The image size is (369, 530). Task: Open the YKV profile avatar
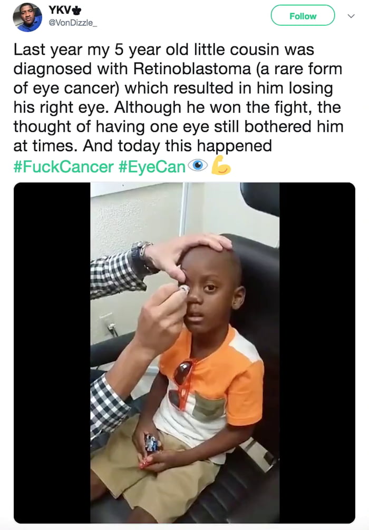click(27, 17)
